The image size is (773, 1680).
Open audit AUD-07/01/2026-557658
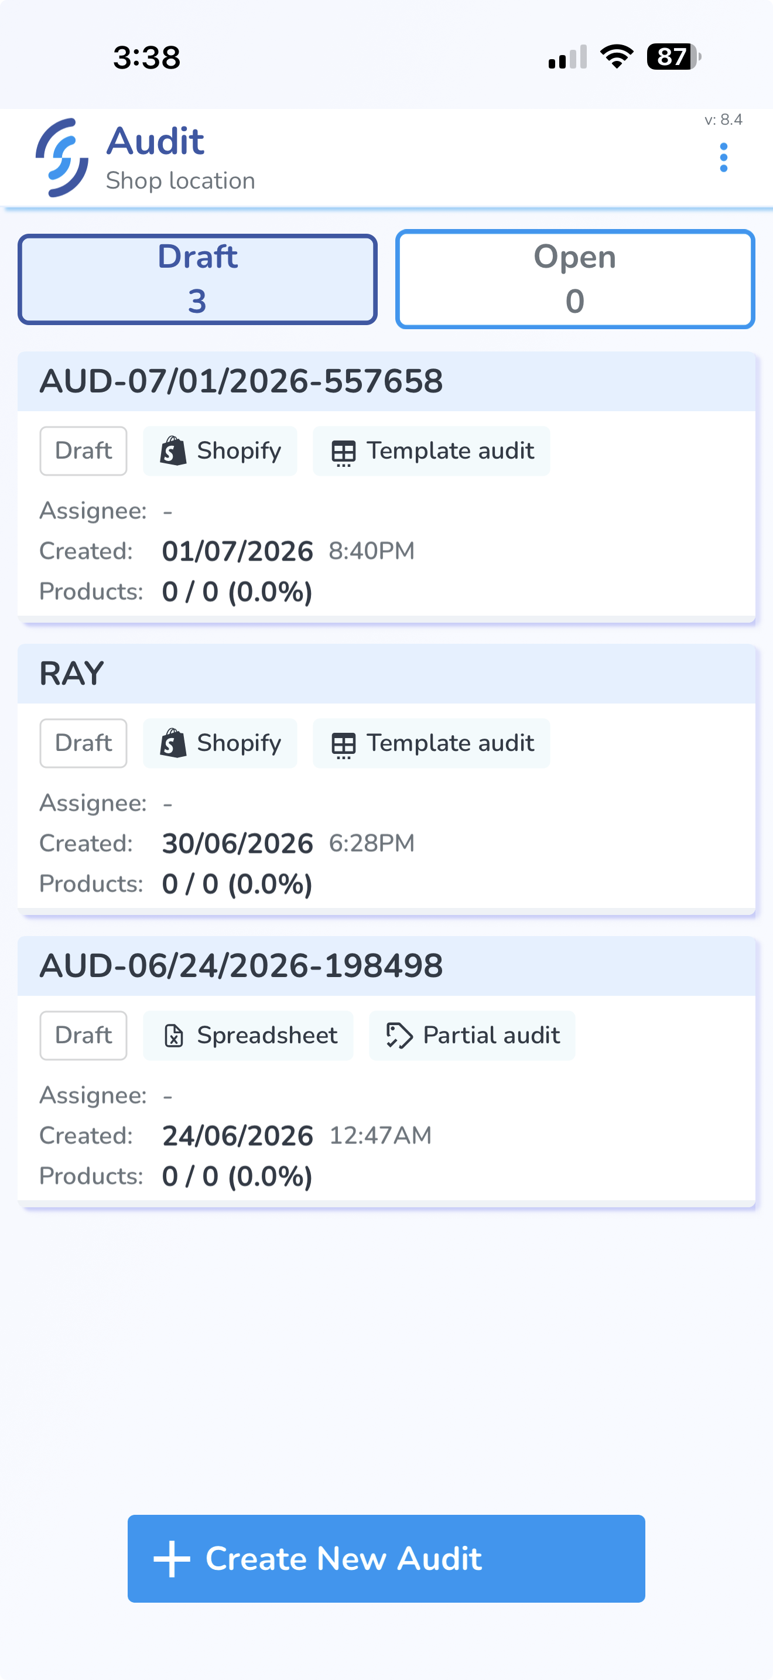coord(386,487)
